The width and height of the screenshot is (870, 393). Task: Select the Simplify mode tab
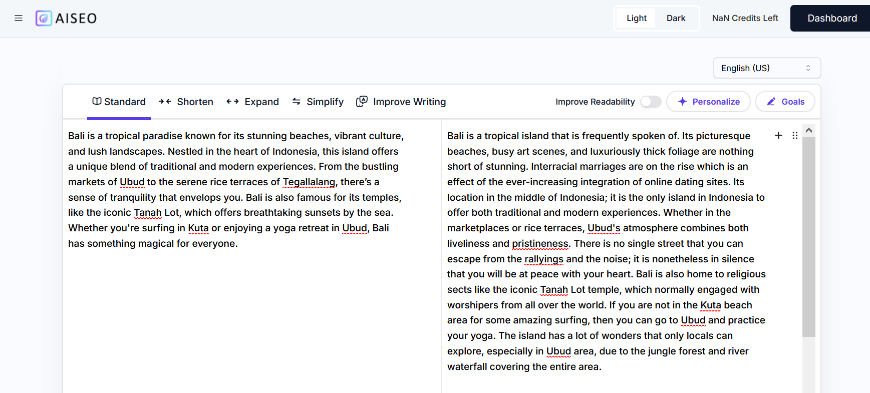pos(318,102)
